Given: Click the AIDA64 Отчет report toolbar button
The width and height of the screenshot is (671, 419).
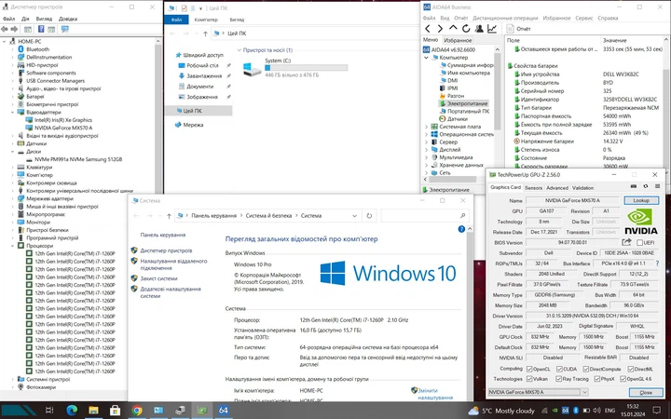Looking at the screenshot, I should 519,29.
